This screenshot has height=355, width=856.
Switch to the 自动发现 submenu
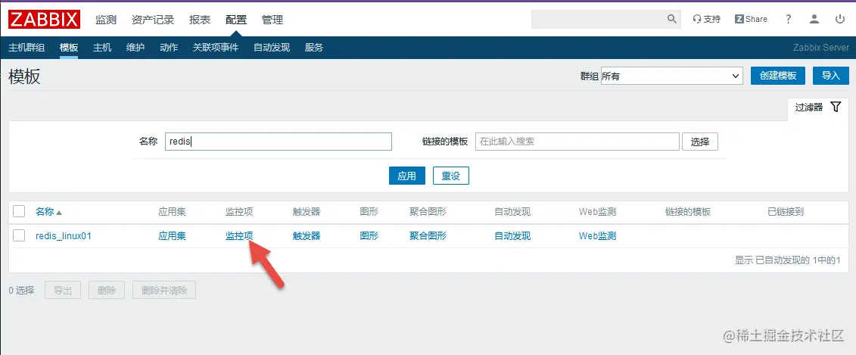coord(271,48)
